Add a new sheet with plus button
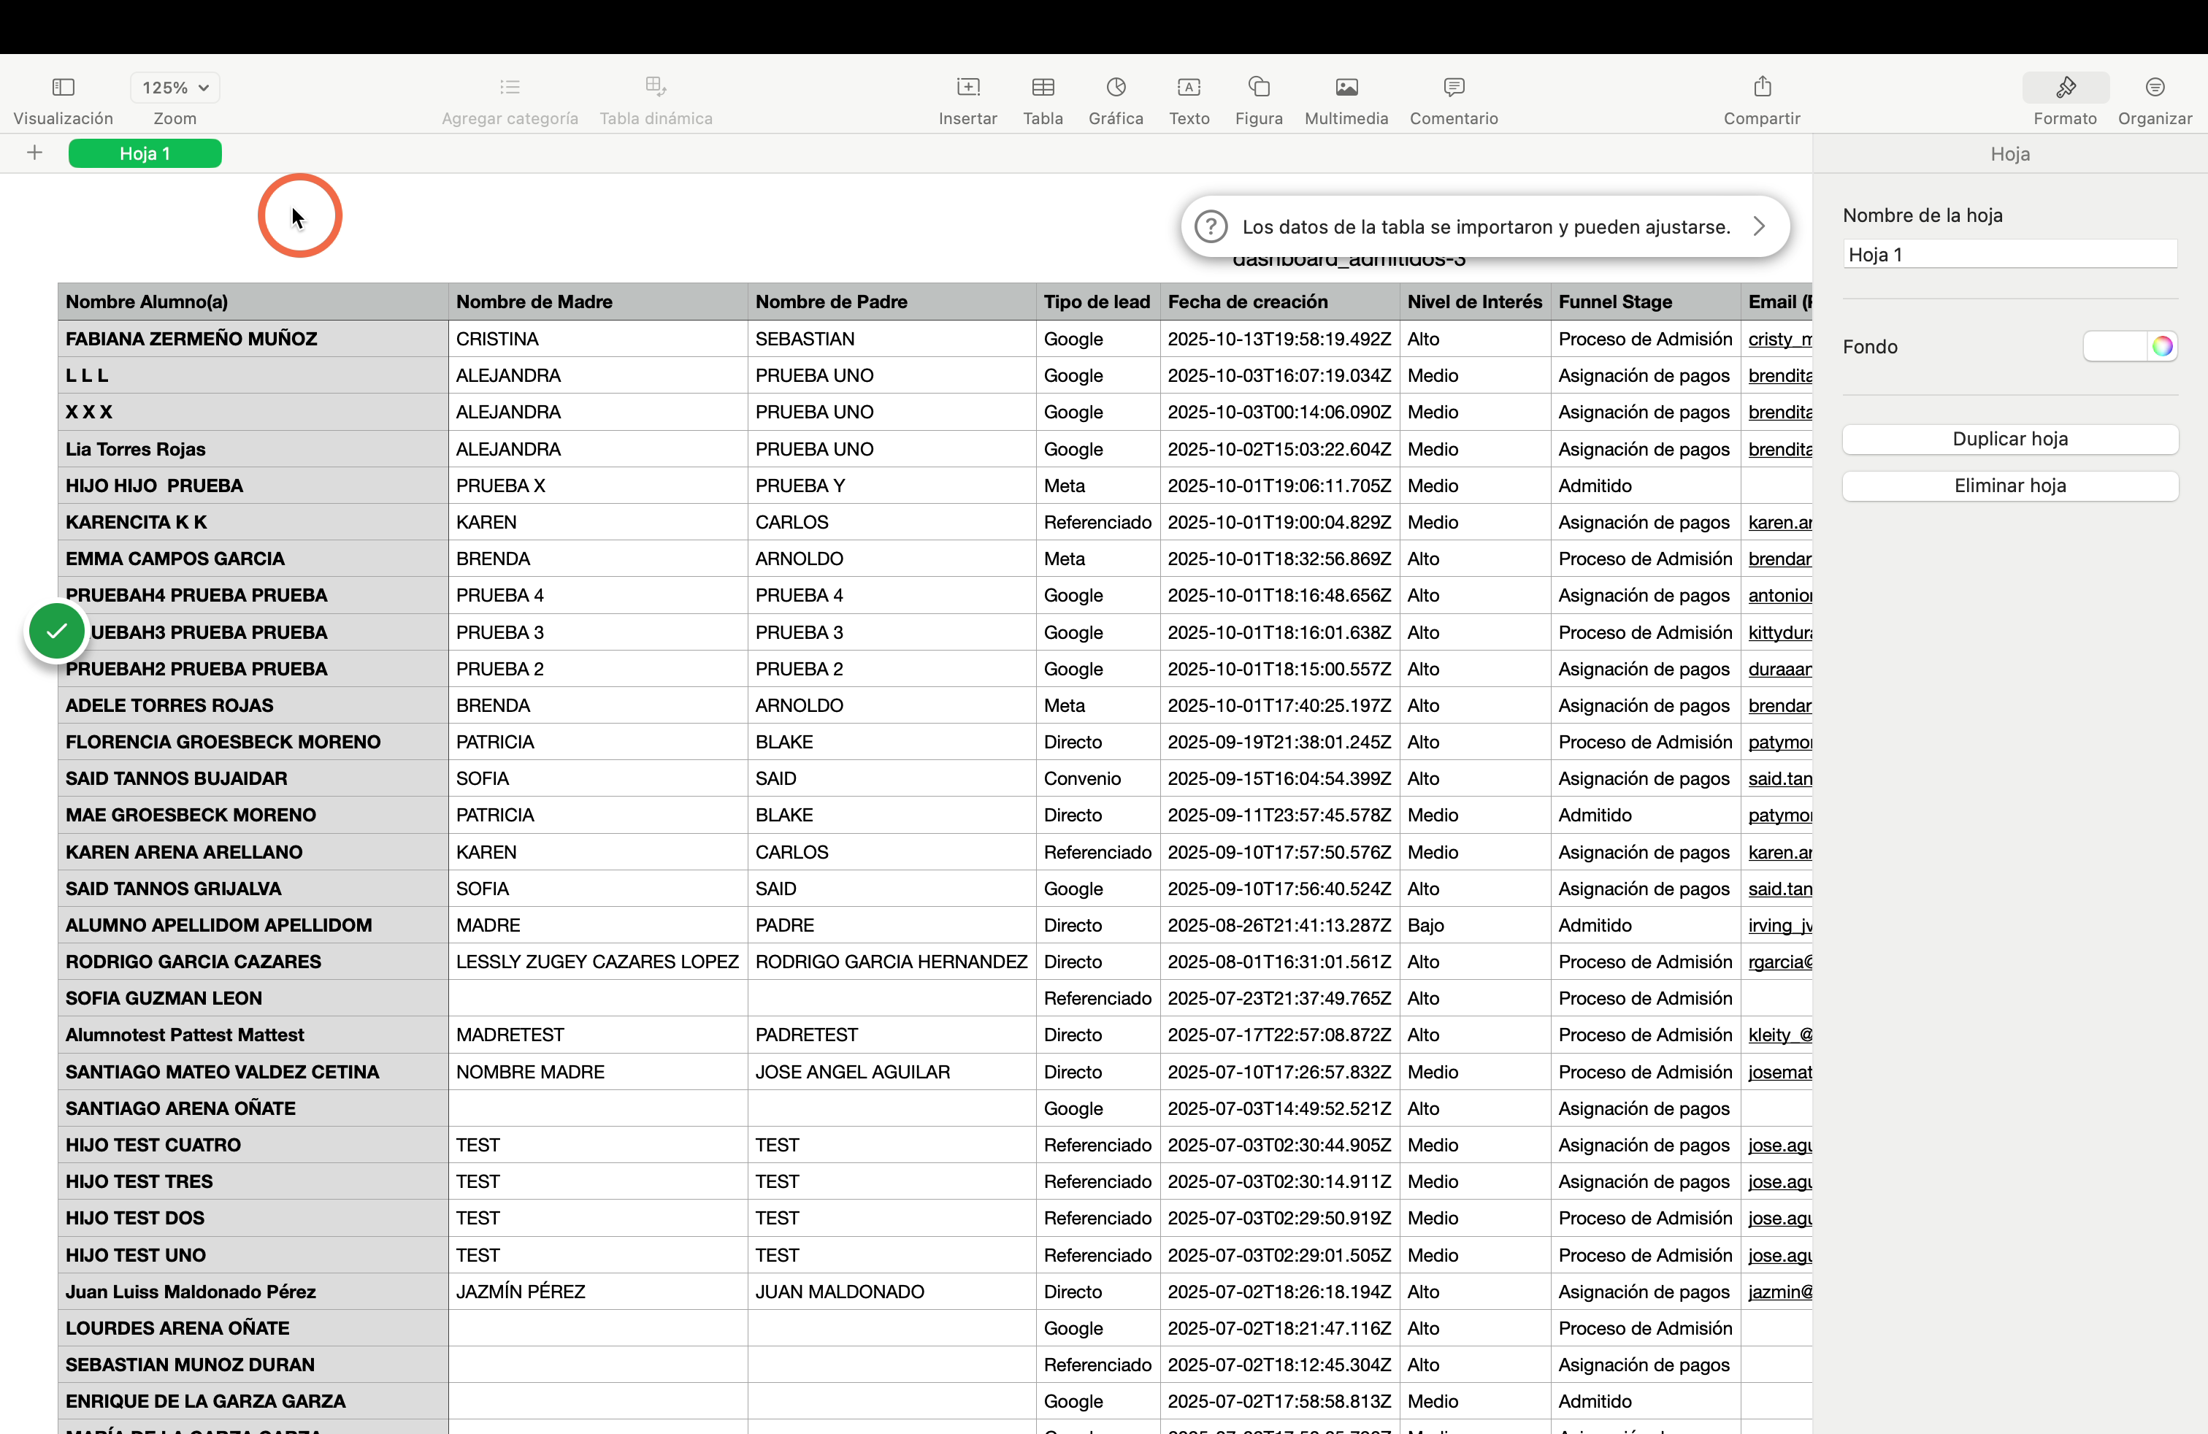Screen dimensions: 2208x1434 [34, 153]
